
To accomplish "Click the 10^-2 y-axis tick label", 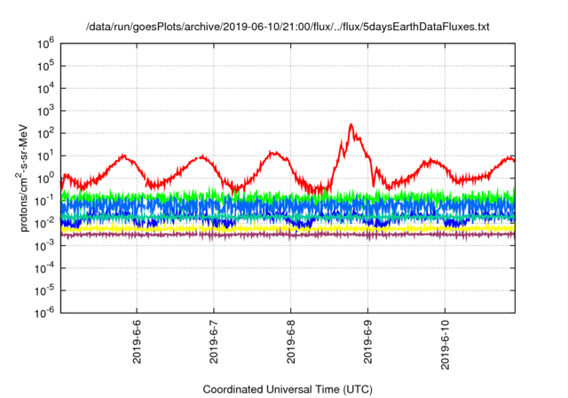I will coord(45,224).
